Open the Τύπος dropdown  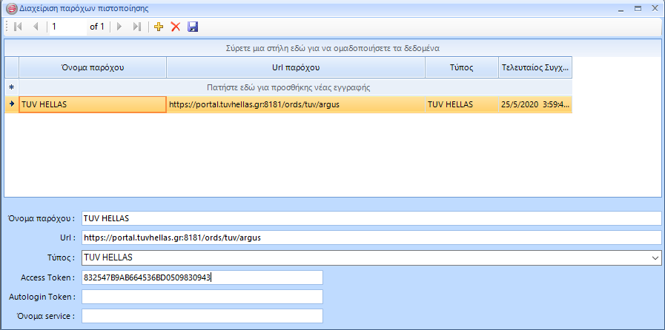[x=655, y=257]
